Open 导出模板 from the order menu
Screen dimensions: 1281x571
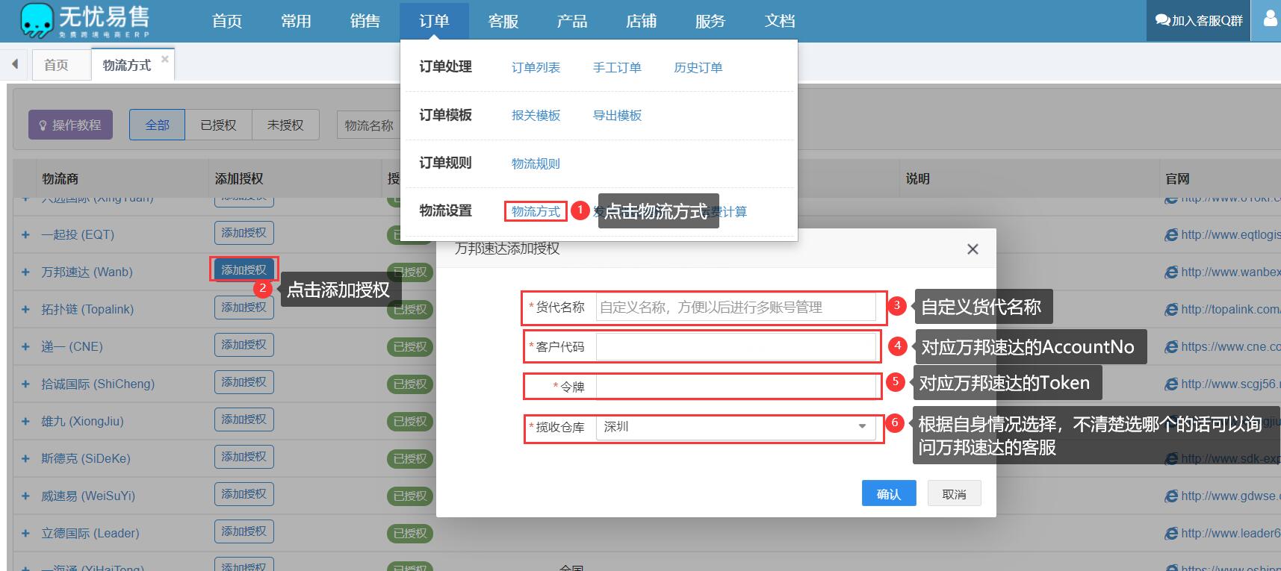[x=617, y=115]
